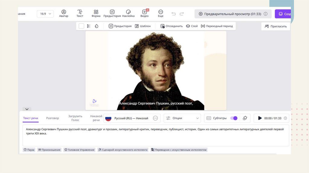The image size is (309, 173).
Task: Switch to Загрузить Голос tab
Action: tap(75, 118)
